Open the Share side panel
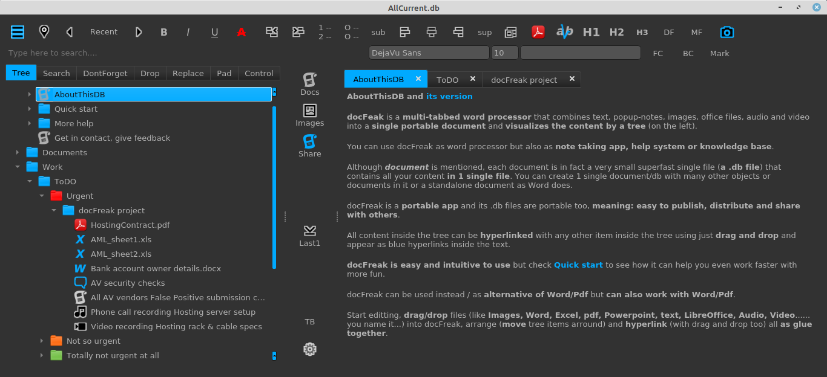827x377 pixels. click(310, 146)
